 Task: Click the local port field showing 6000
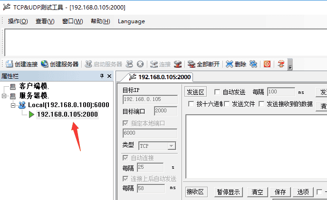coord(150,133)
